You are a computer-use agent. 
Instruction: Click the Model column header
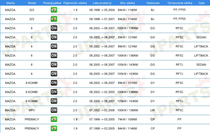click(32, 3)
